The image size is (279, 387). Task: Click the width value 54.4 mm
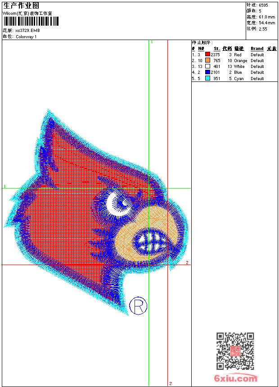click(x=267, y=23)
